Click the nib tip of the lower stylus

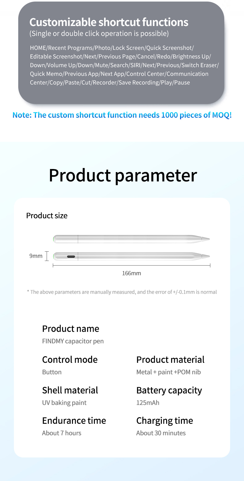tap(206, 256)
